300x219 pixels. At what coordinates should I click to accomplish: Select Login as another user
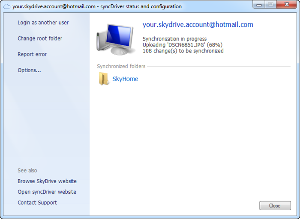[x=43, y=23]
